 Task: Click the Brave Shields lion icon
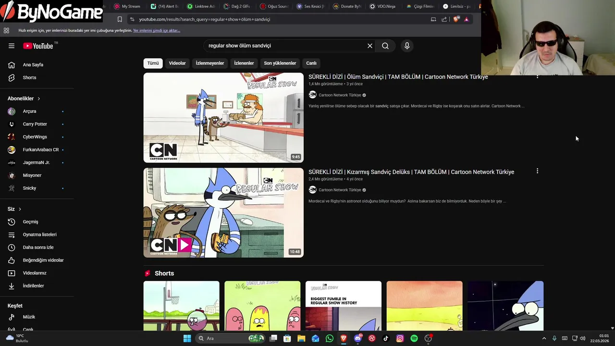pyautogui.click(x=456, y=19)
